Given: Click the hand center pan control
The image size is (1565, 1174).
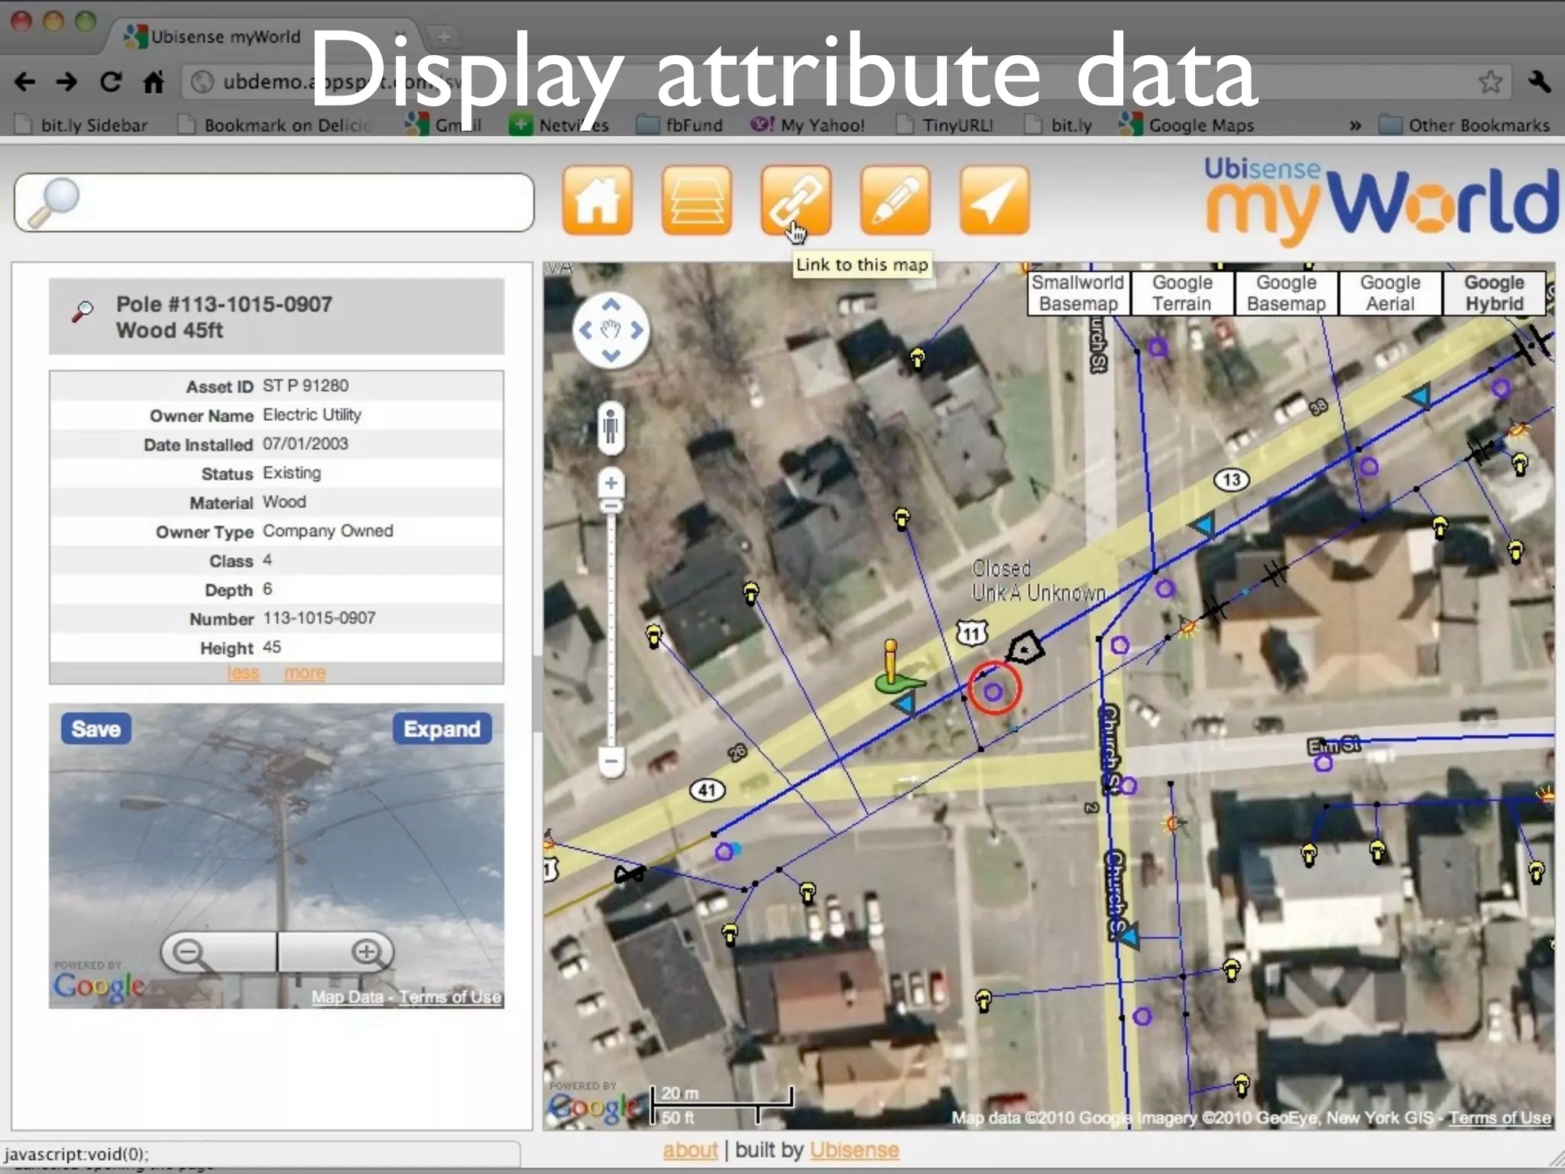Looking at the screenshot, I should [611, 330].
